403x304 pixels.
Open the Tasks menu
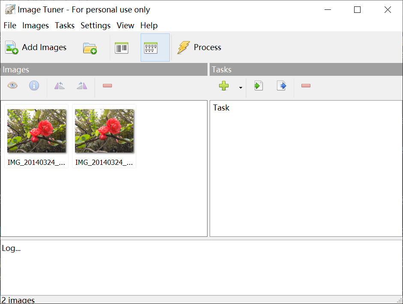[x=64, y=25]
